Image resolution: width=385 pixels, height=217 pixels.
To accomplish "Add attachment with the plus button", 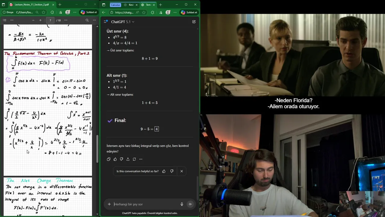I will pyautogui.click(x=109, y=204).
